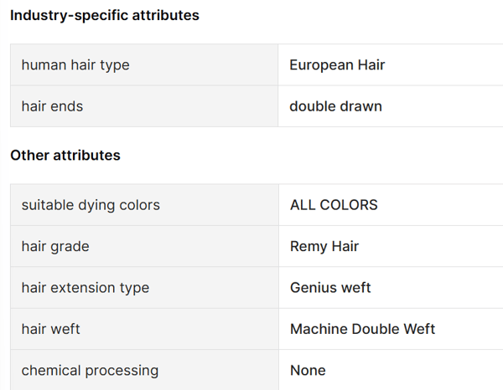Click the Industry-specific attributes heading

click(105, 15)
